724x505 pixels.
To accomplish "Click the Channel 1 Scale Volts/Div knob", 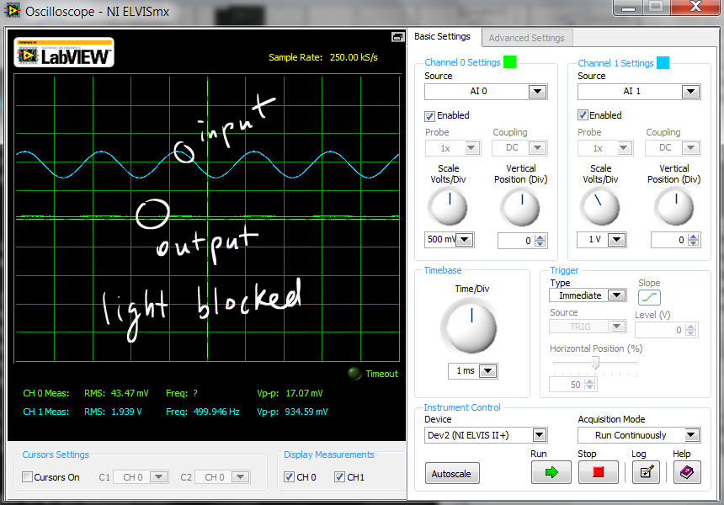I will [600, 208].
